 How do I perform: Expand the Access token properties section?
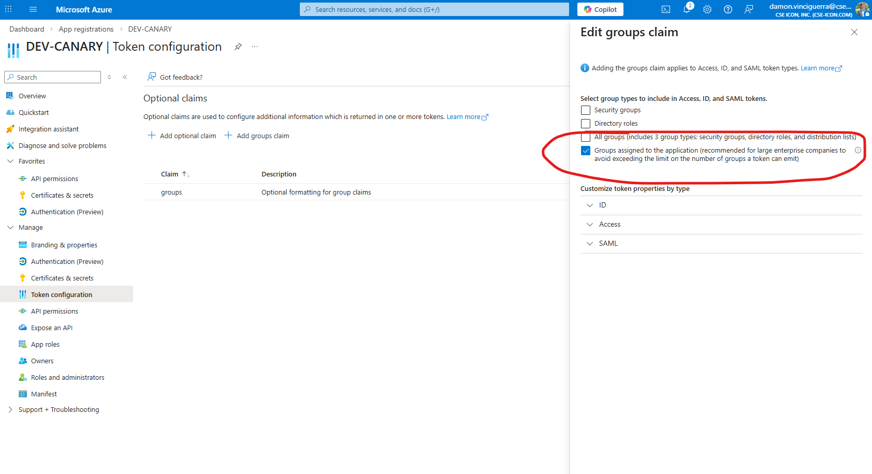pyautogui.click(x=609, y=225)
